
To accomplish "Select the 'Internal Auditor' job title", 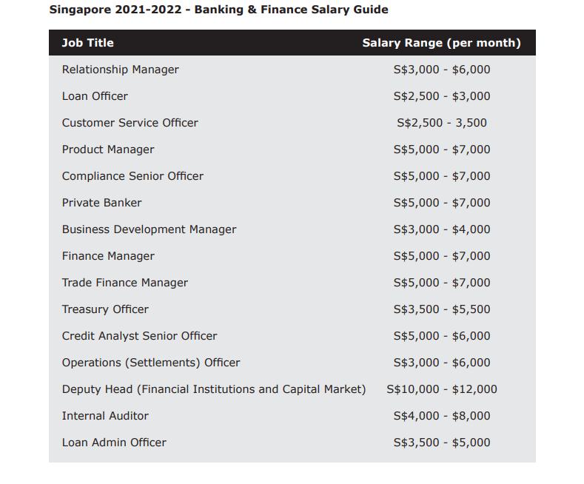I will pyautogui.click(x=105, y=416).
